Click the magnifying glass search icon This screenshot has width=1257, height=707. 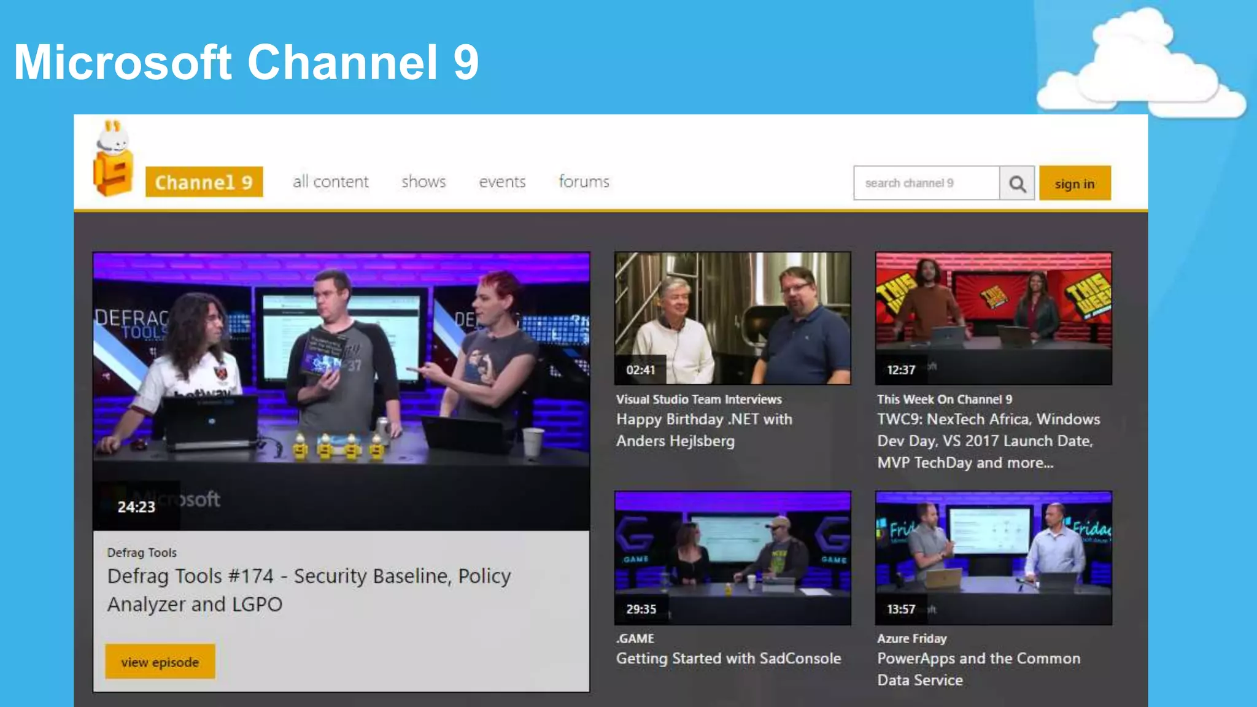[x=1017, y=184]
